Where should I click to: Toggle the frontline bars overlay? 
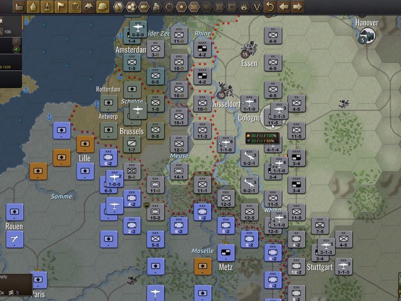207,7
